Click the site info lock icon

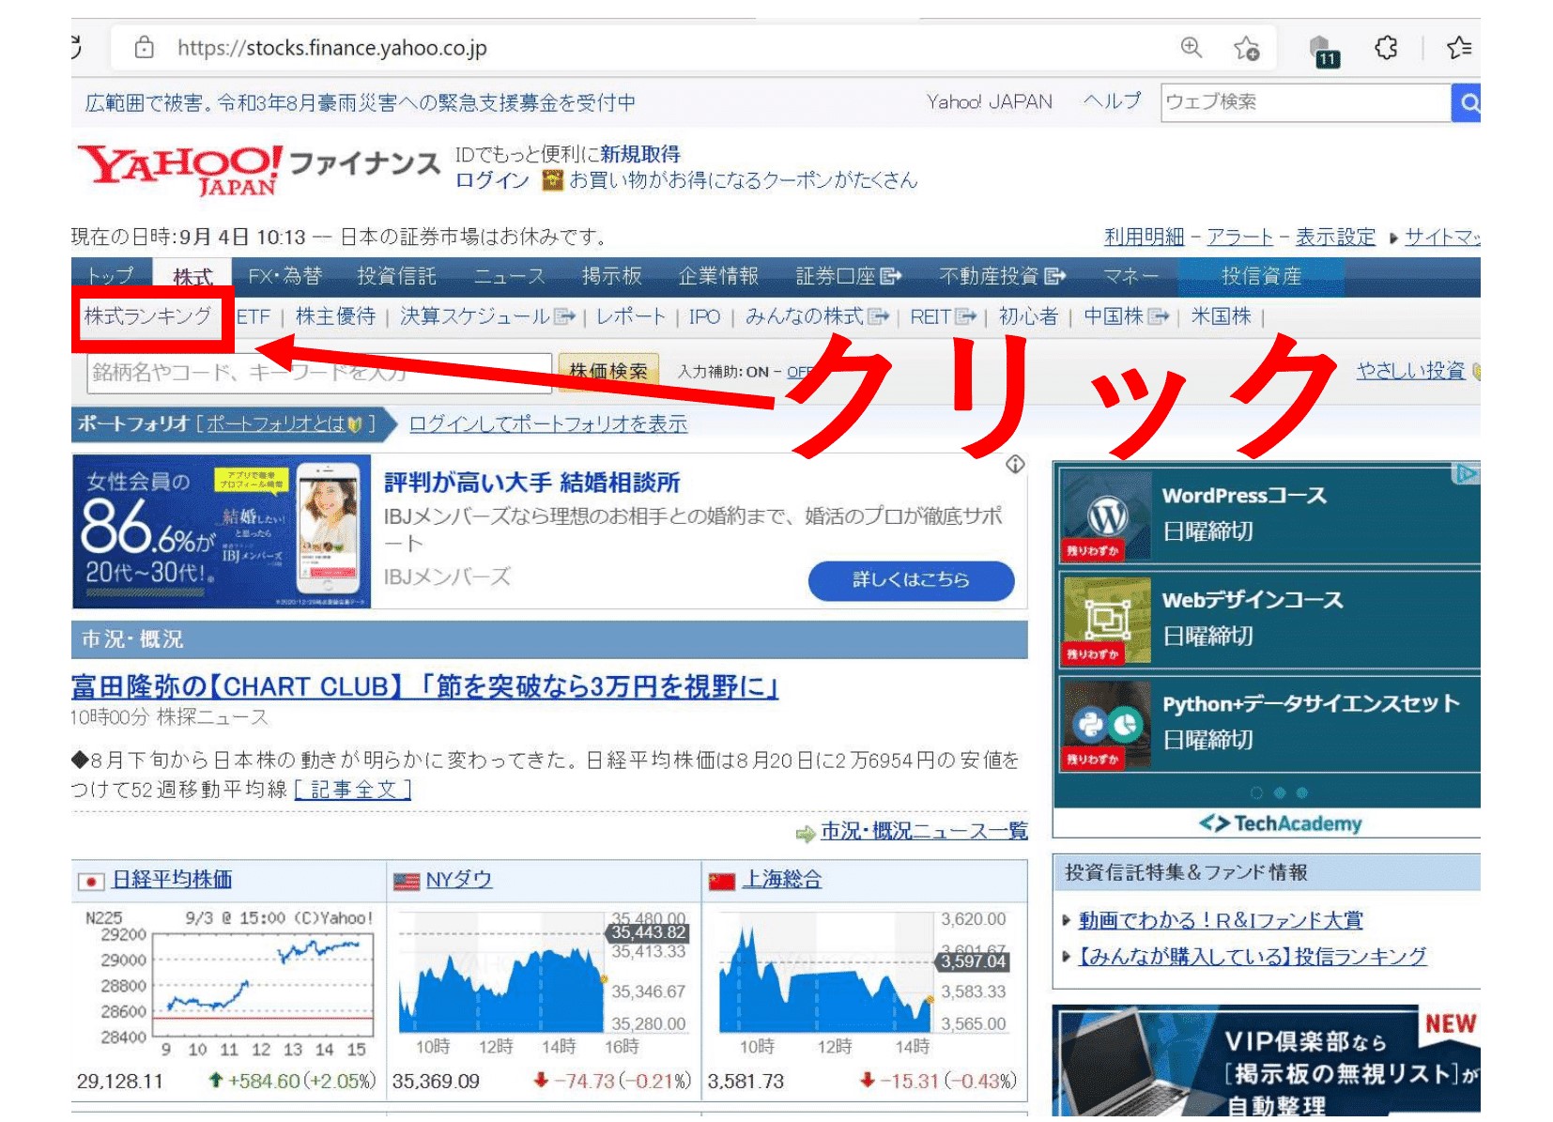click(x=144, y=48)
